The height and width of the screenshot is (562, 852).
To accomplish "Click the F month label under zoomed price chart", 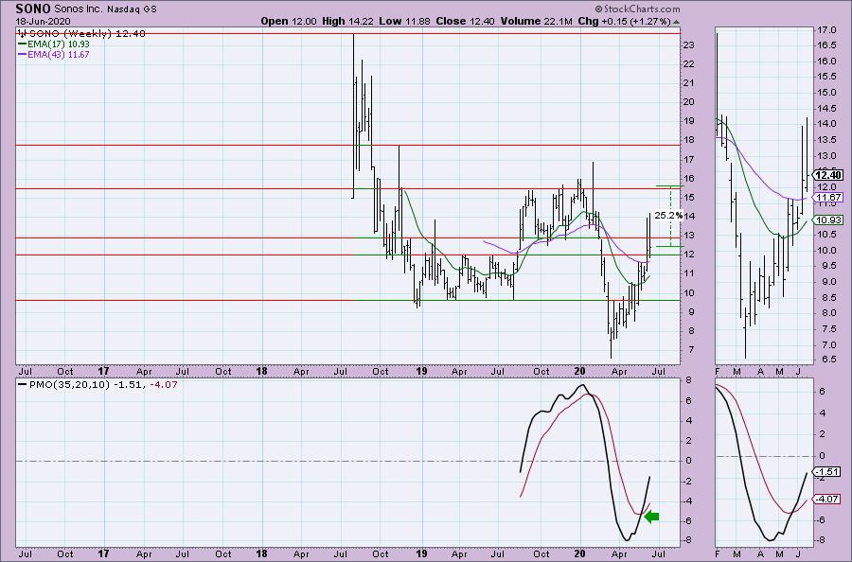I will [718, 372].
